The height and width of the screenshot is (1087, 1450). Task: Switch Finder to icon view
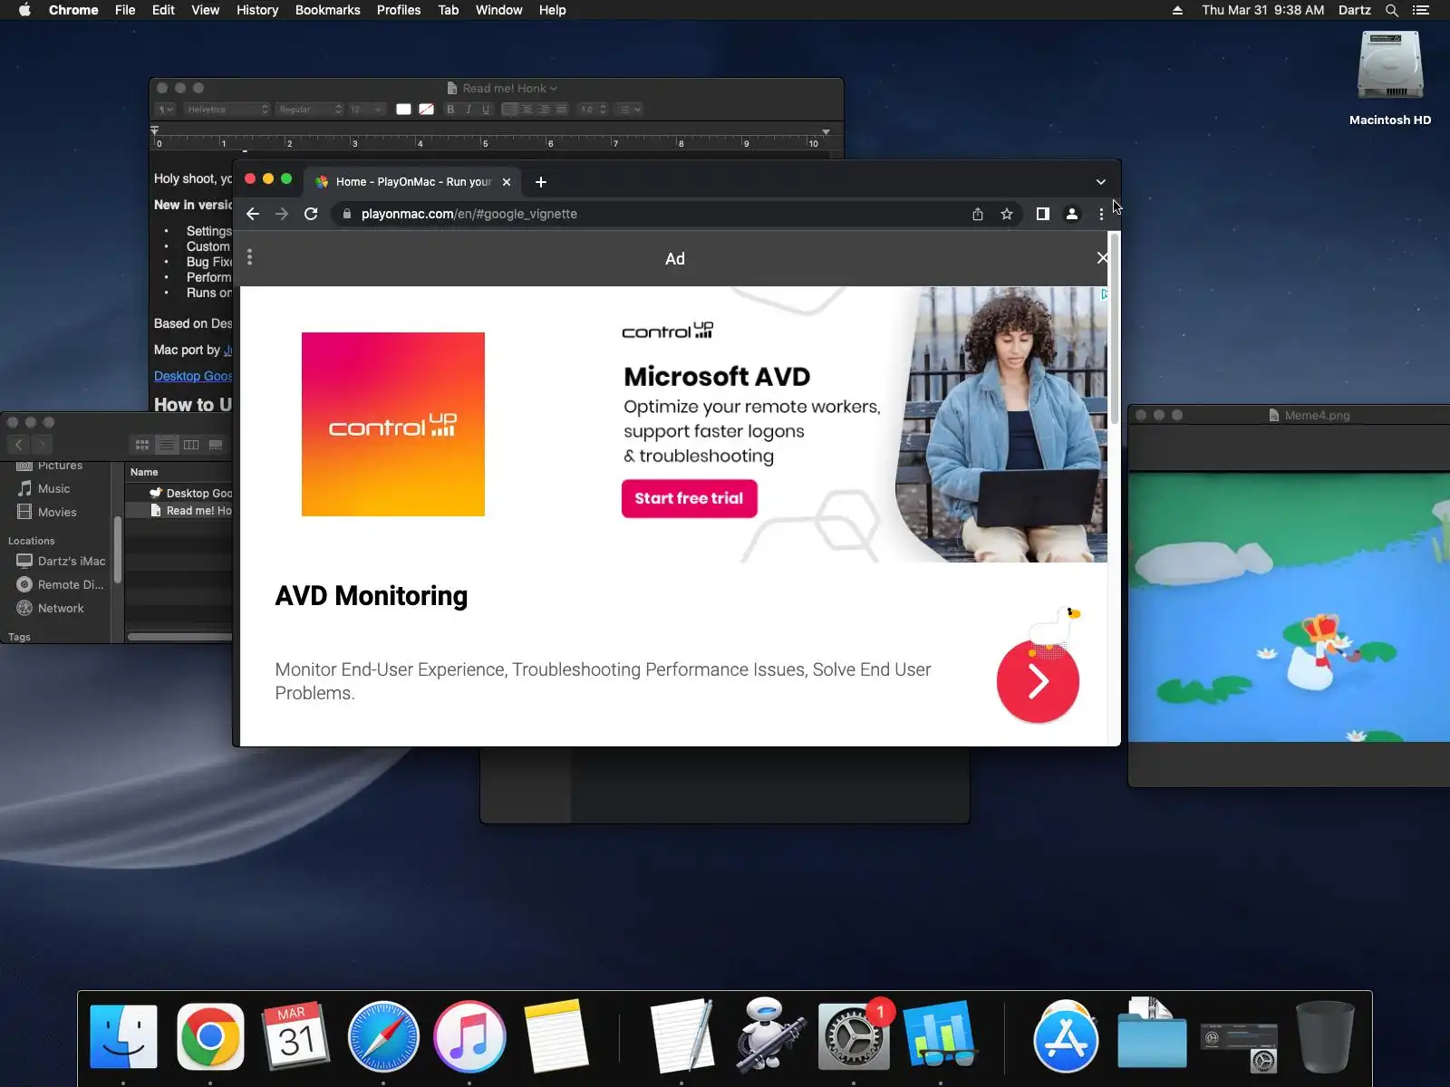tap(142, 445)
